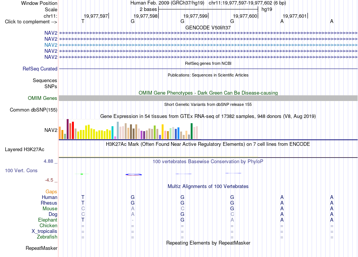Screen dimensions: 358x257
Task: Click the Dog species label
Action: 53,214
